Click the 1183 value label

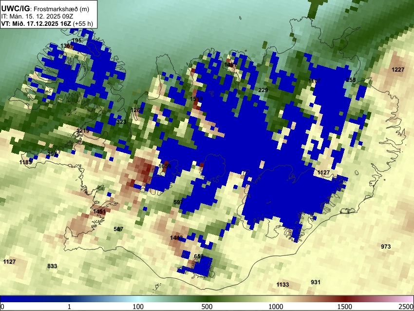[x=26, y=162]
